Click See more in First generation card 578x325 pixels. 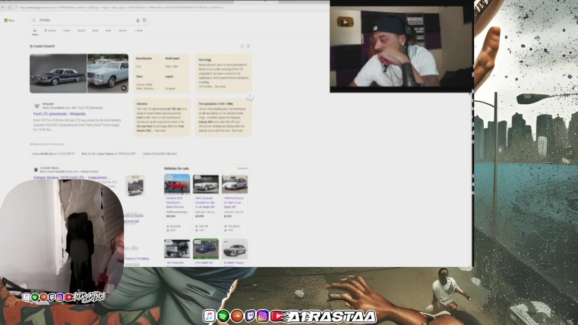click(238, 130)
